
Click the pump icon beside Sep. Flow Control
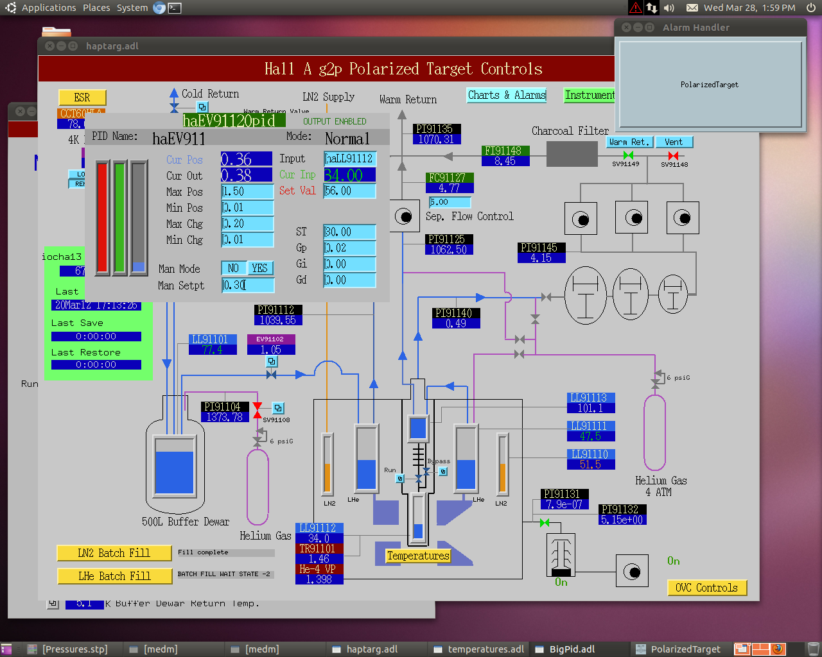coord(403,217)
